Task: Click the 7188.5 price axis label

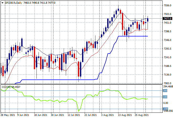Action: (167, 66)
